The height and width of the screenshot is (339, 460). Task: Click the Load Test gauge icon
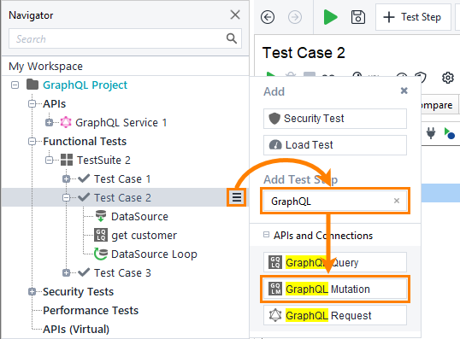pos(275,145)
